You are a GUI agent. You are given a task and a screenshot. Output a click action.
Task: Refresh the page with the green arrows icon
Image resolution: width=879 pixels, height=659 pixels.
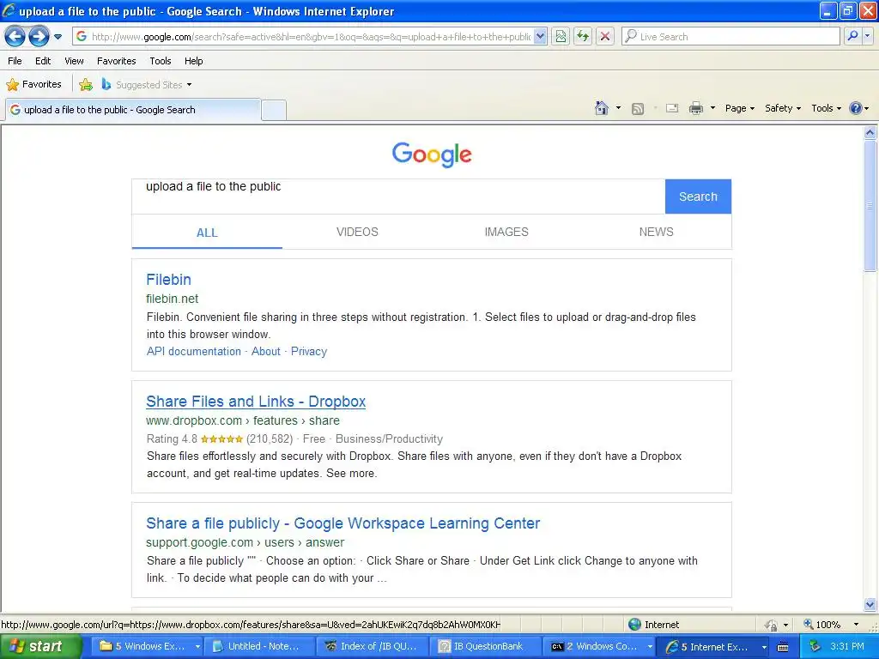coord(583,37)
